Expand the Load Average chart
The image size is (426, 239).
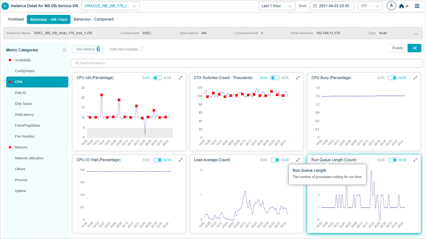pyautogui.click(x=298, y=160)
